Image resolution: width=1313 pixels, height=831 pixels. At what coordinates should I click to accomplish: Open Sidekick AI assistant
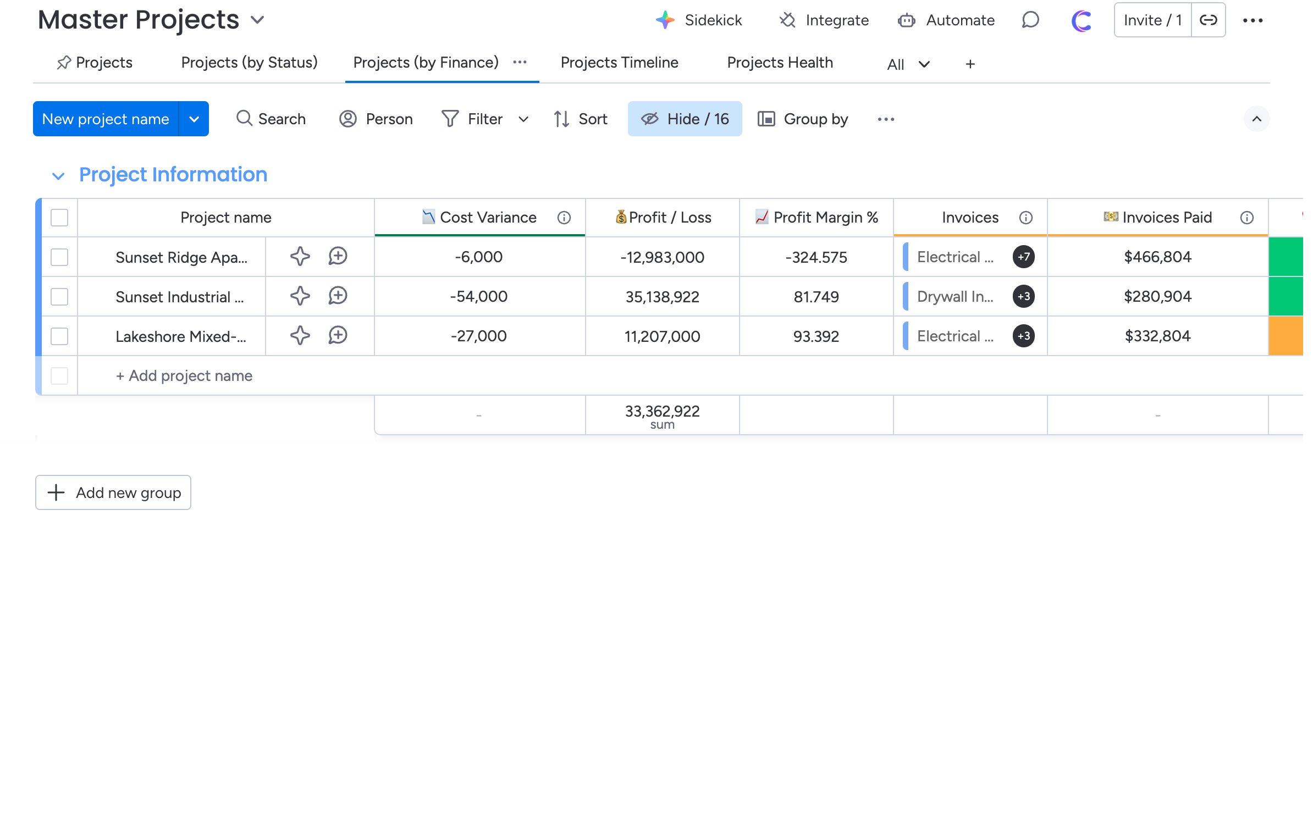pos(699,20)
